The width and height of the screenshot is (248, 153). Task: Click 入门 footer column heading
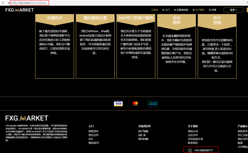pos(91,126)
